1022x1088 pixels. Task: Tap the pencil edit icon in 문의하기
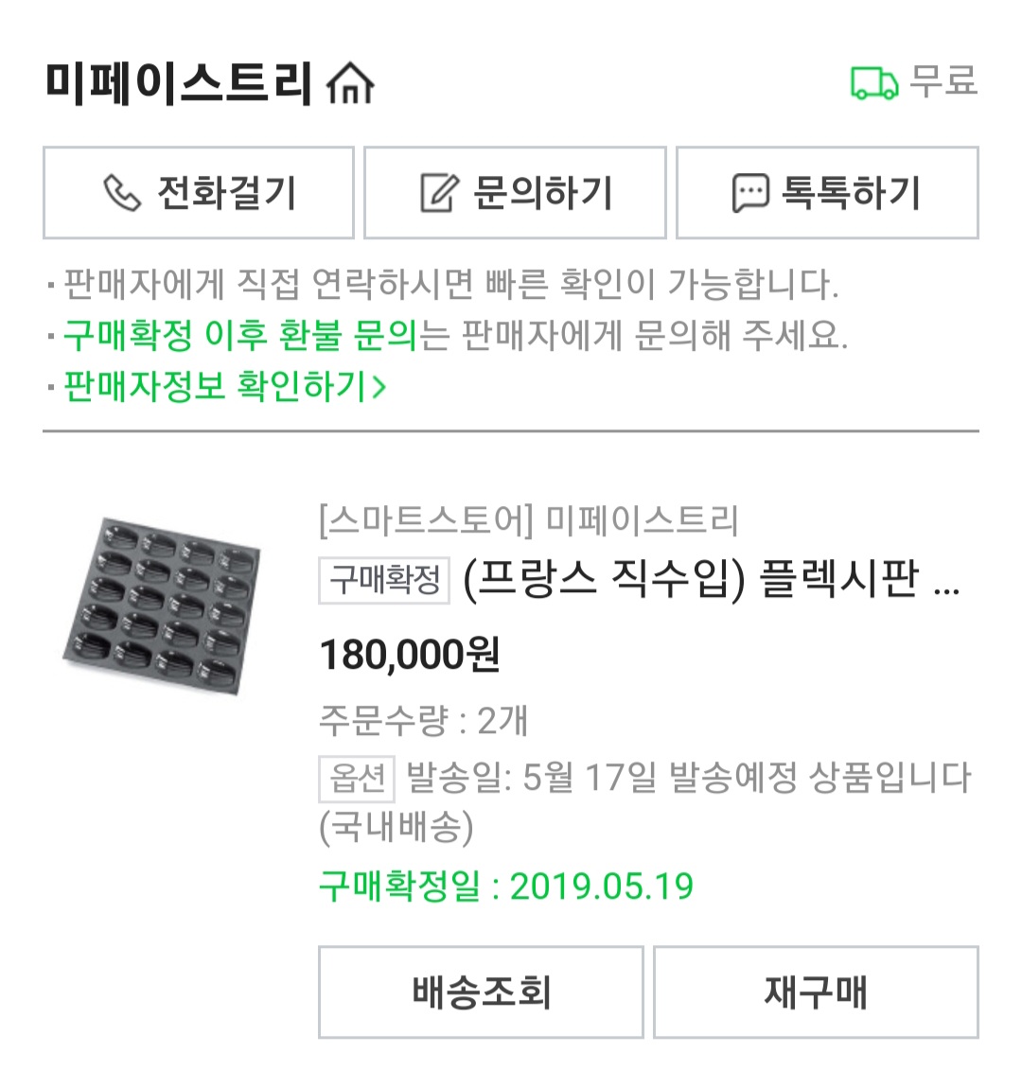click(440, 192)
